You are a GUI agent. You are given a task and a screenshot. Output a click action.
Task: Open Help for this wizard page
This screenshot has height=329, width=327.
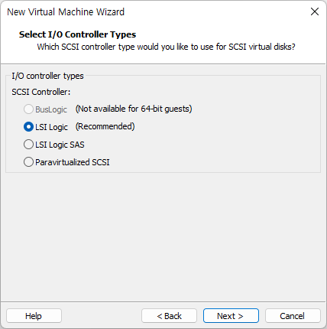pyautogui.click(x=34, y=316)
